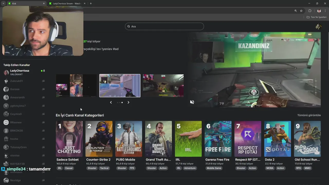
Task: Click the MMO tag under Old School
Action: [x=308, y=168]
